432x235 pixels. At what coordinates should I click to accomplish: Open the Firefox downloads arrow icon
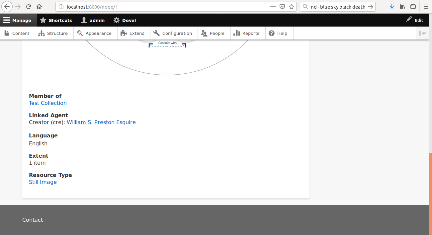coord(392,7)
